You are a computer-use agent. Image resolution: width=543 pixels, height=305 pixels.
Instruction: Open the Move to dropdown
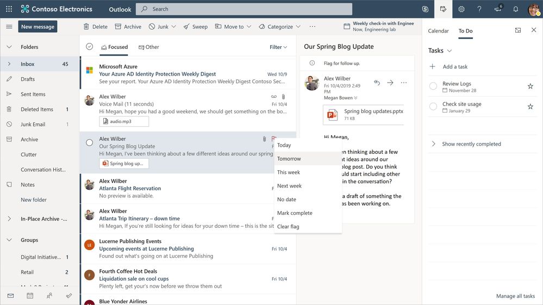tap(233, 27)
